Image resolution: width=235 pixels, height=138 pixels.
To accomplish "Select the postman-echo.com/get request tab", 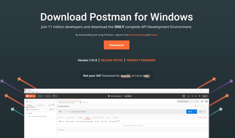I will tap(69, 103).
